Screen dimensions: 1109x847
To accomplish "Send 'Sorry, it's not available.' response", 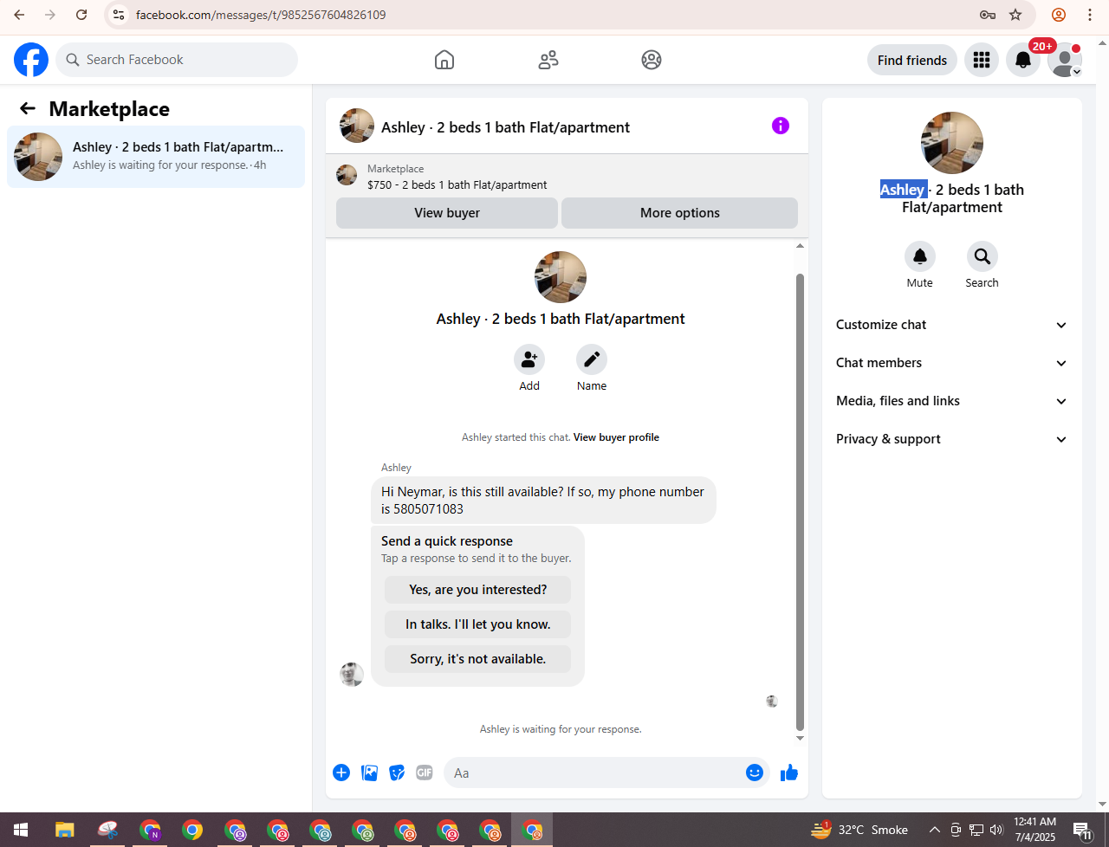I will [x=478, y=659].
